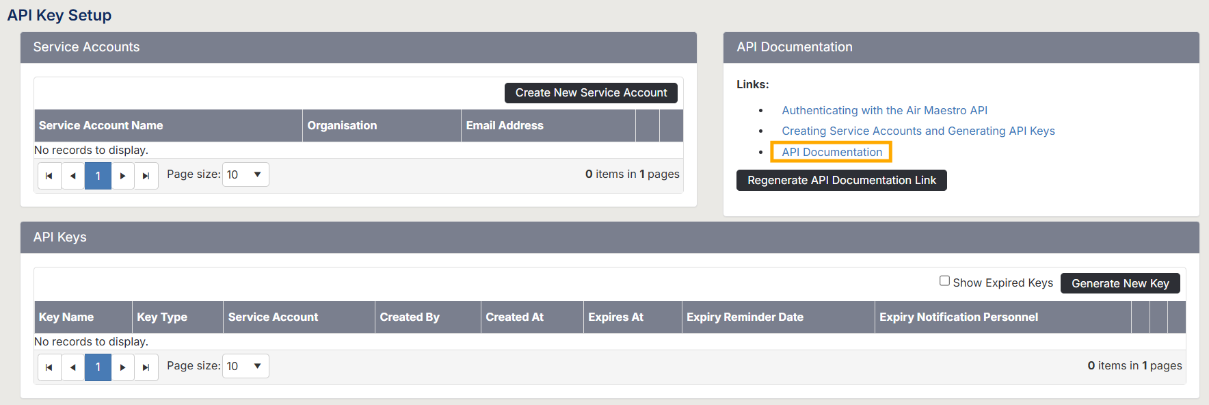Screen dimensions: 1209x405
Task: Open the highlighted API Documentation link
Action: coord(832,152)
